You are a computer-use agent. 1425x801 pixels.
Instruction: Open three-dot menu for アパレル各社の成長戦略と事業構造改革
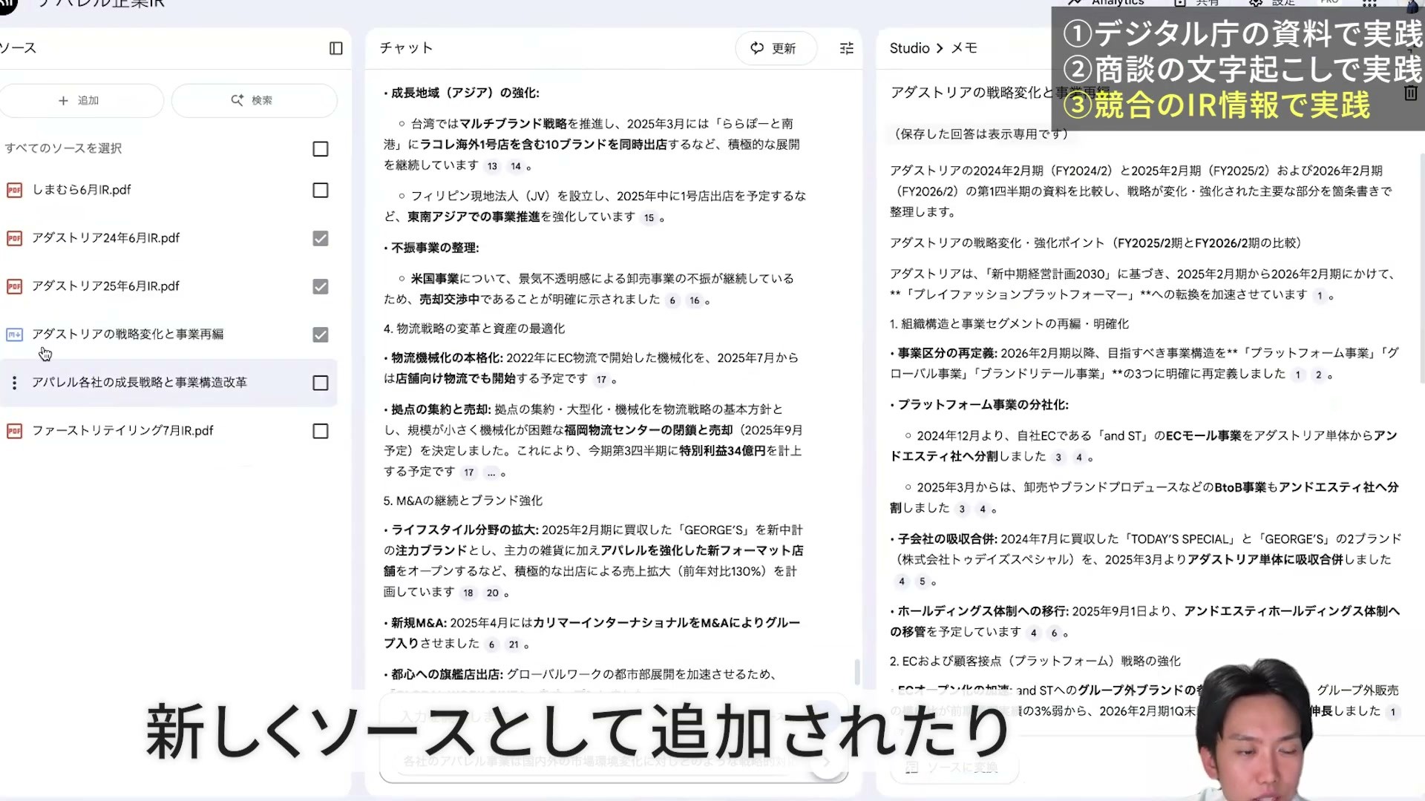14,383
